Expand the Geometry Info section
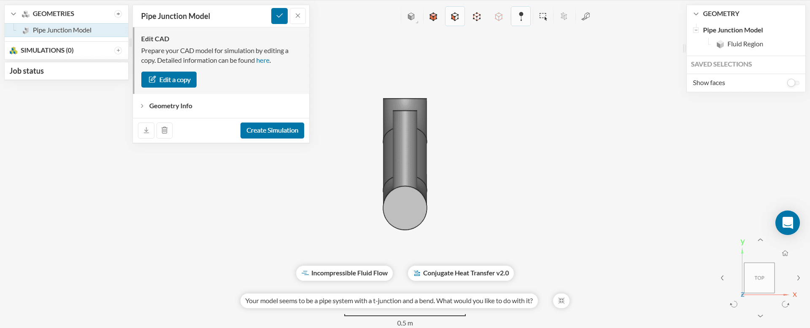This screenshot has height=328, width=810. tap(170, 106)
